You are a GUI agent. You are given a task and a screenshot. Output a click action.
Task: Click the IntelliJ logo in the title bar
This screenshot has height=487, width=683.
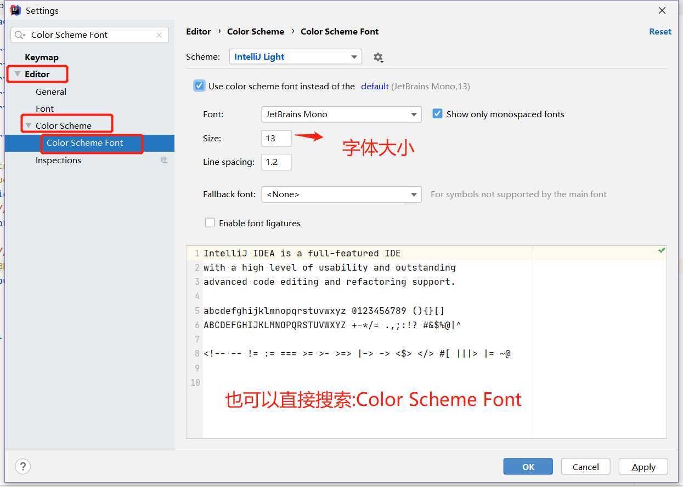(x=15, y=10)
